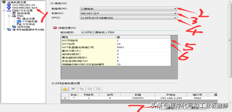Click the blue CH1 channel icon
The height and width of the screenshot is (112, 232).
pyautogui.click(x=9, y=5)
